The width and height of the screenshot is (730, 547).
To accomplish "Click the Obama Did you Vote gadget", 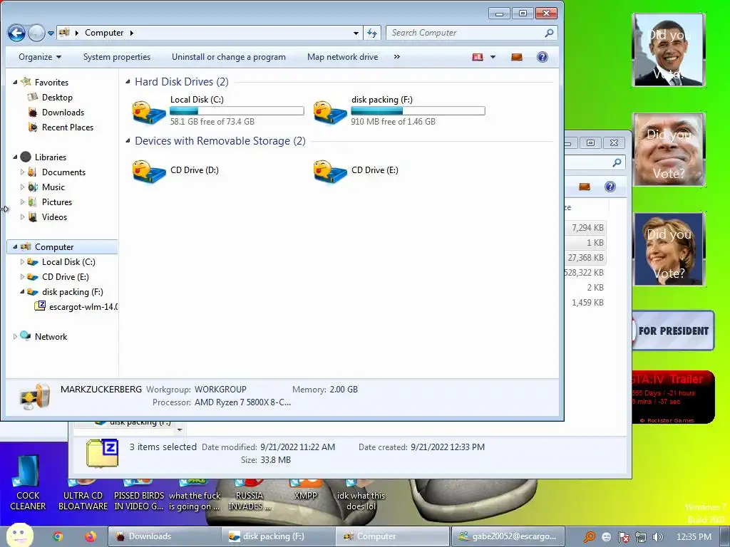I will (669, 51).
